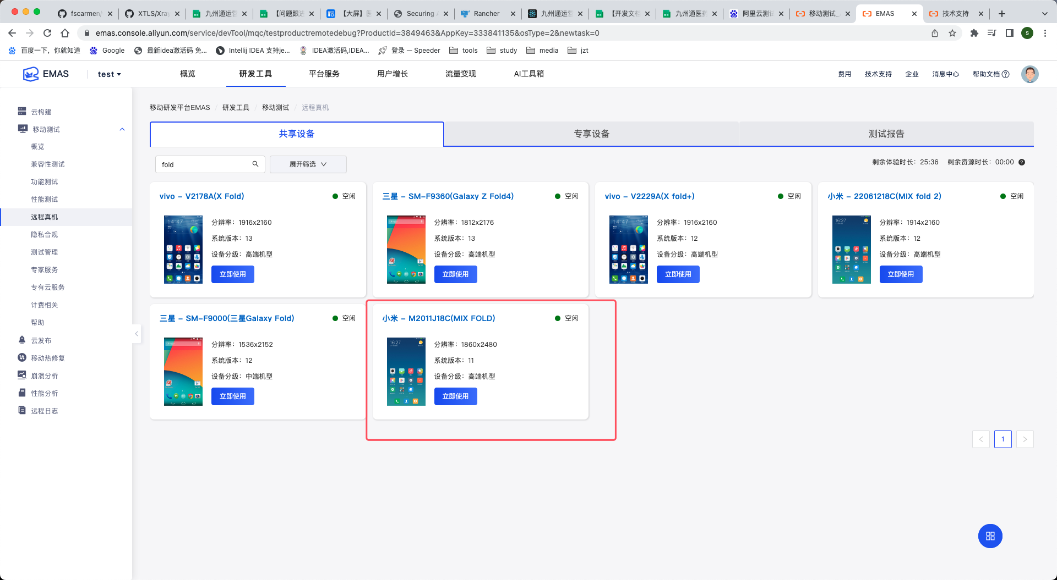Open the 流量变现 top navigation item

(x=461, y=74)
